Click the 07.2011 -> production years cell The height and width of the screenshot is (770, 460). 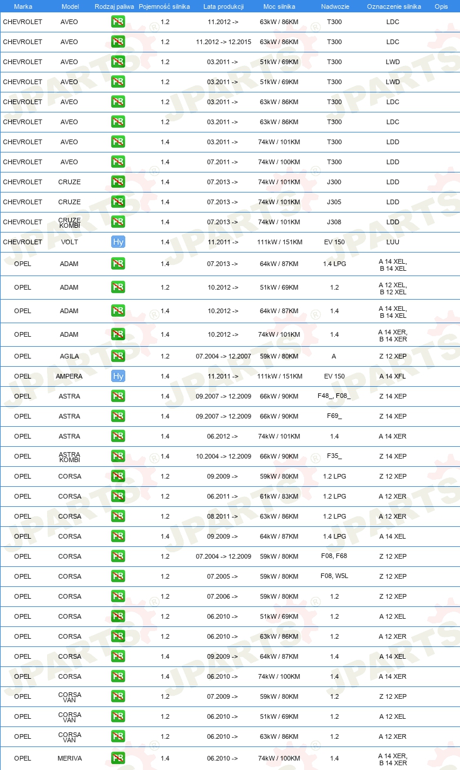point(222,162)
